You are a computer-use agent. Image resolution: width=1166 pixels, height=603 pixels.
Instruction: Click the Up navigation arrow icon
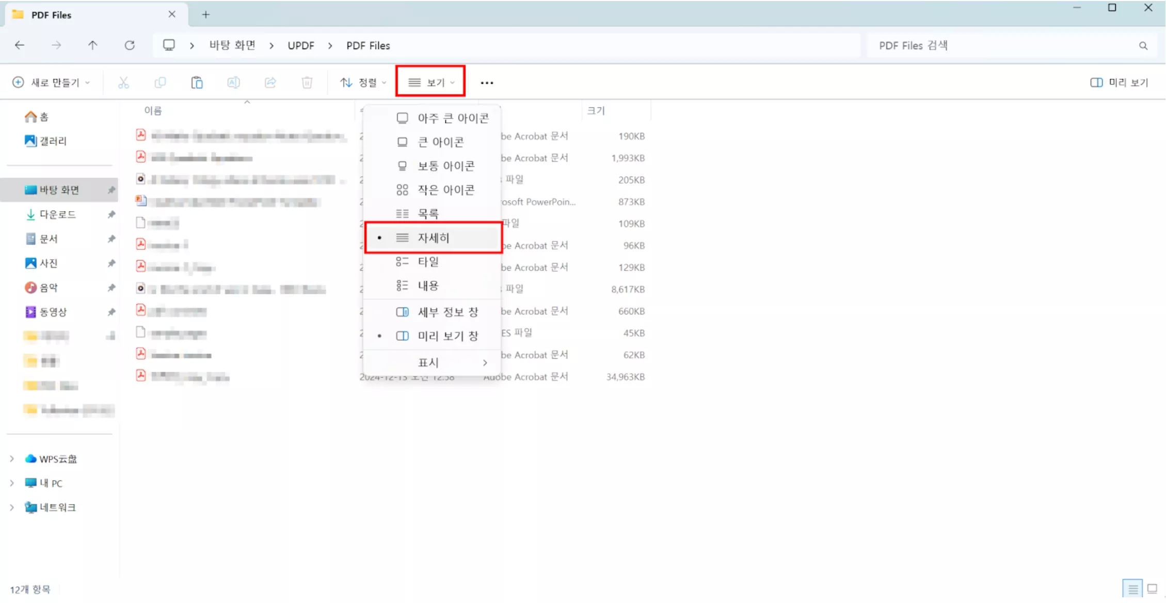click(x=93, y=45)
